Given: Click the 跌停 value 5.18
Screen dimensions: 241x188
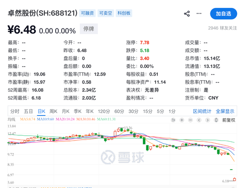Looking at the screenshot, I should (x=145, y=51).
